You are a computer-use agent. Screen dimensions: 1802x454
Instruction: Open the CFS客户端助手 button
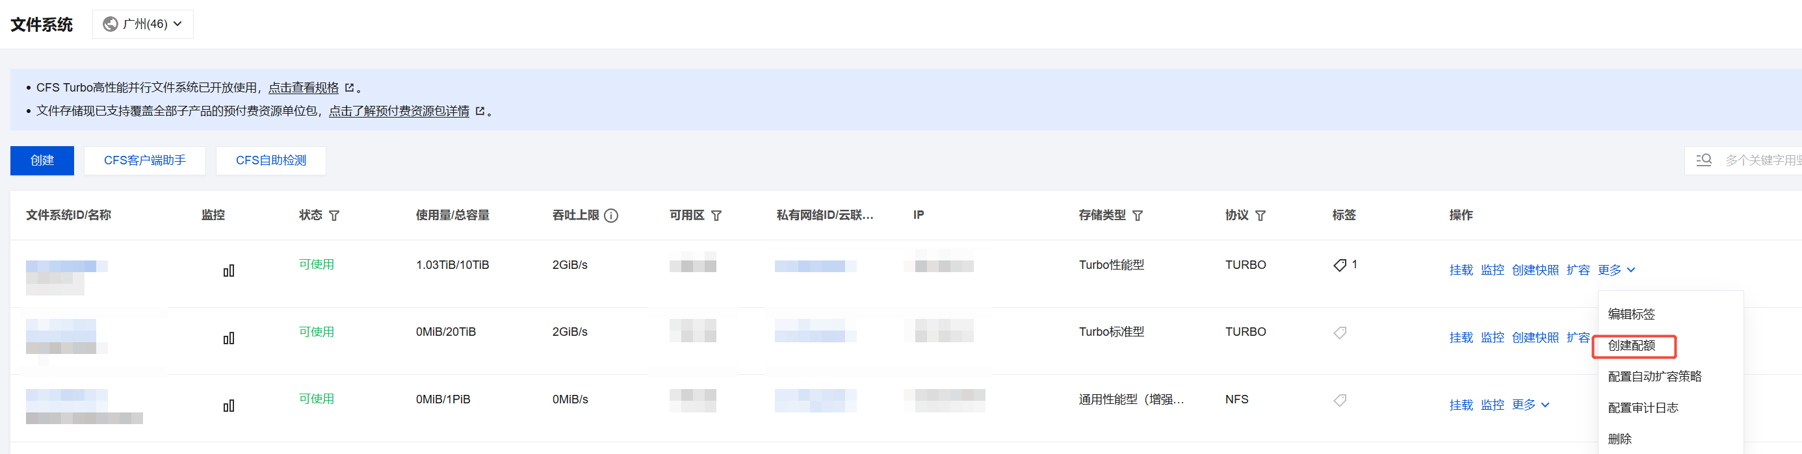(x=145, y=160)
